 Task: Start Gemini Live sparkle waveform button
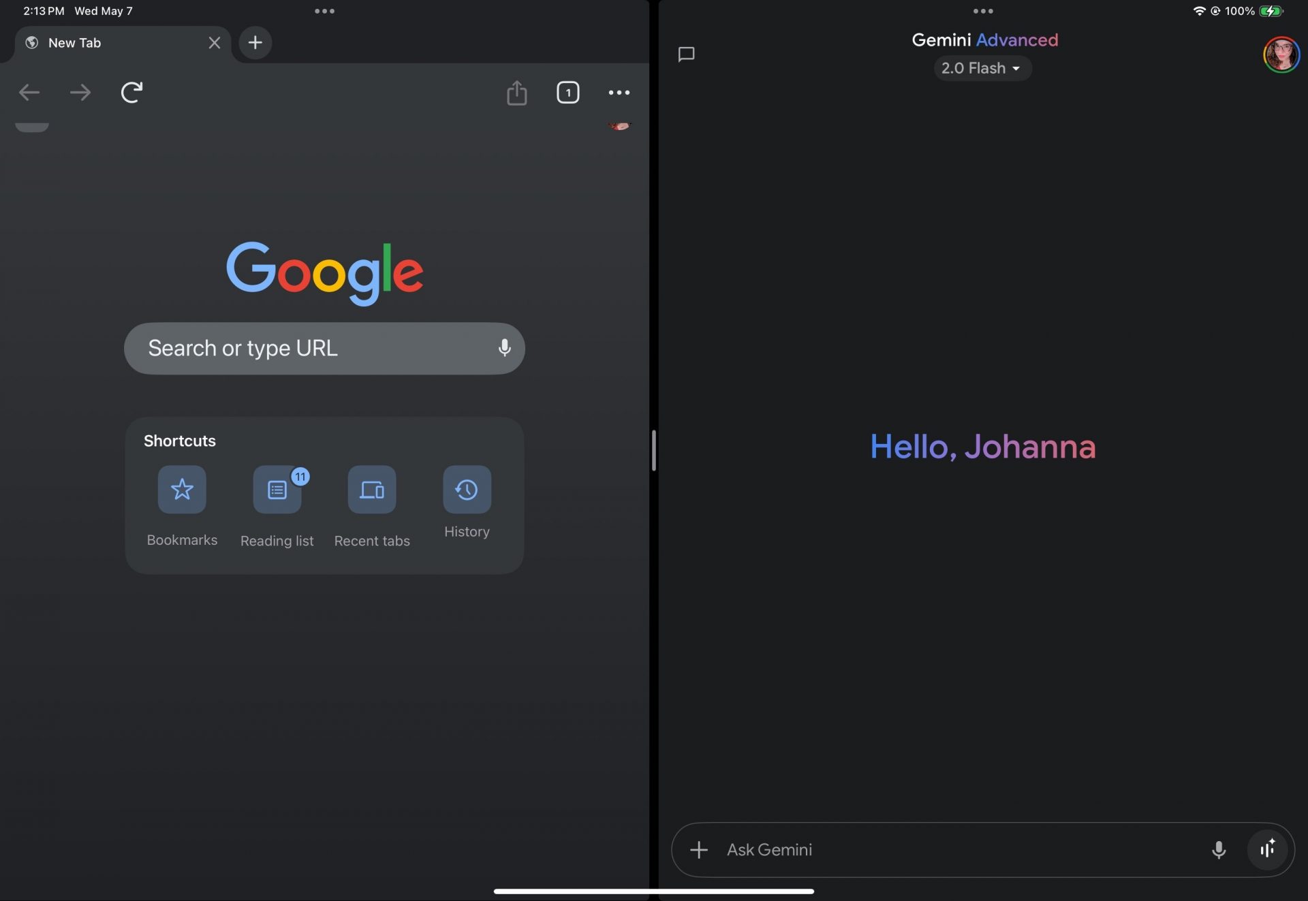[x=1267, y=849]
